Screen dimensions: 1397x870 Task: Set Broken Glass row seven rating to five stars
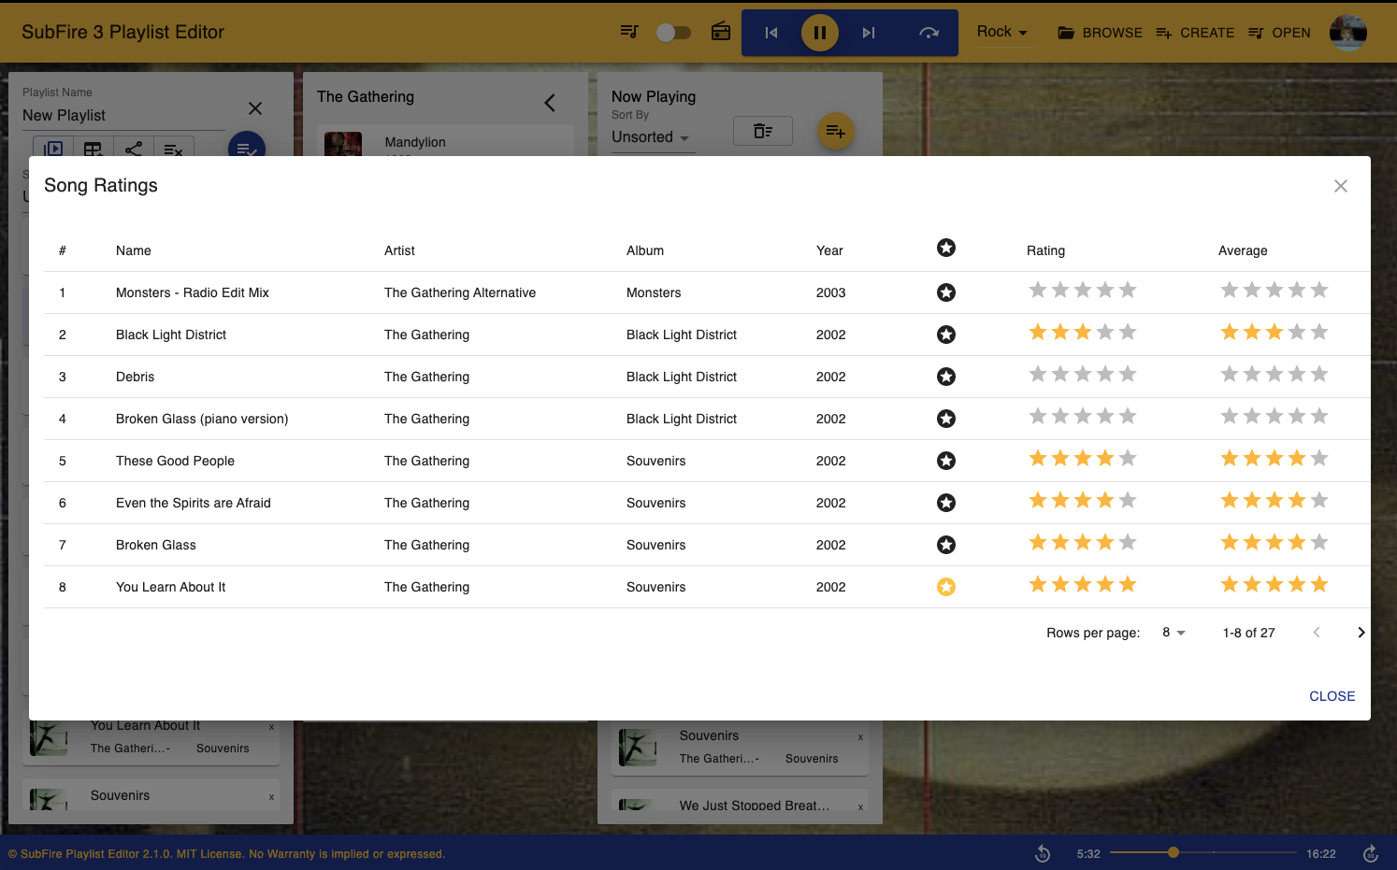tap(1128, 542)
